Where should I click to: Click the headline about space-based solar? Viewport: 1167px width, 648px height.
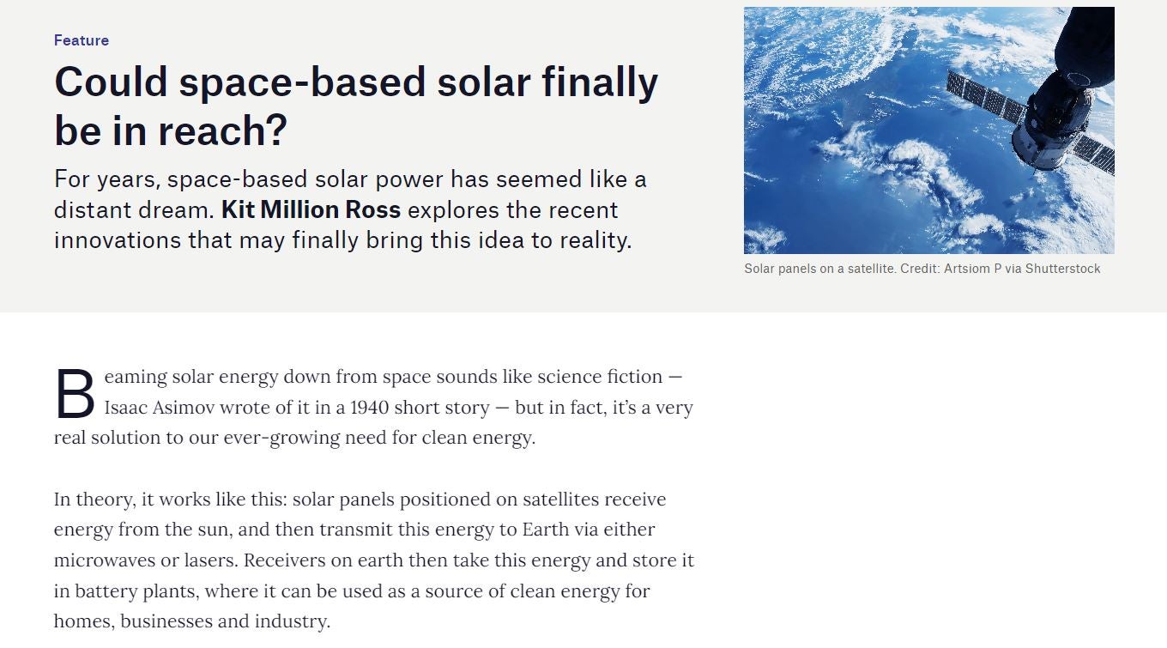click(355, 106)
